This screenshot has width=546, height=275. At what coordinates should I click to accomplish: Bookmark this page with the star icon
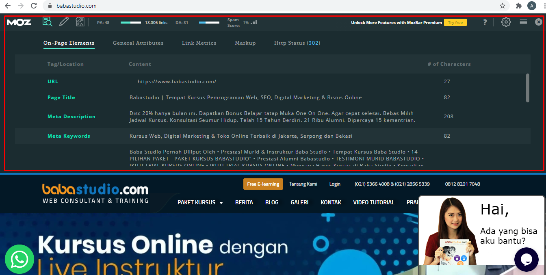503,6
